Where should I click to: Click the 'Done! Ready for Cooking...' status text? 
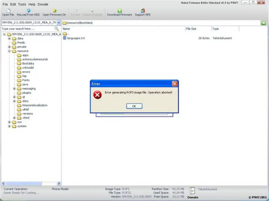point(21,193)
